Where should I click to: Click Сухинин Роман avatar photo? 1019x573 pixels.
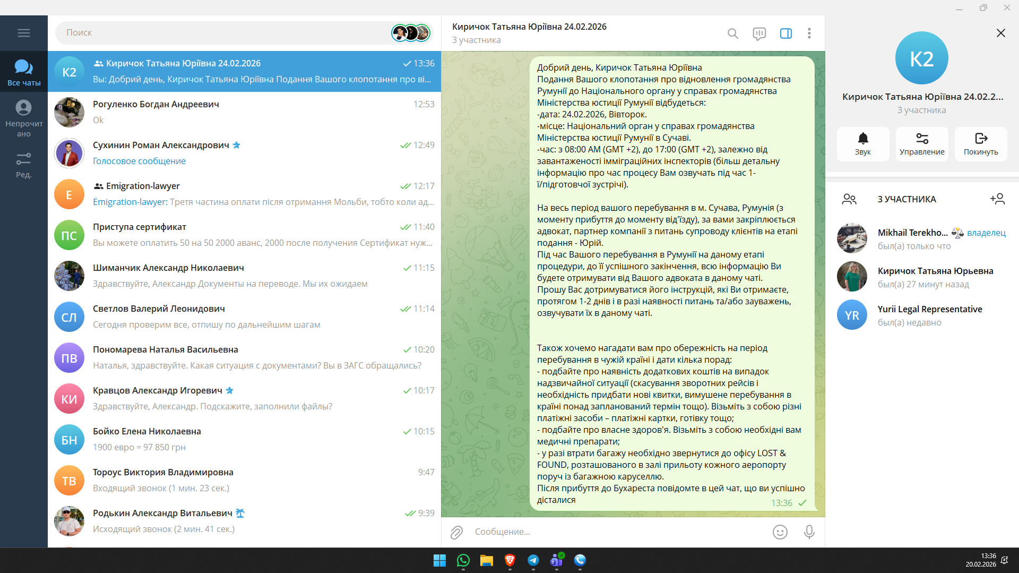tap(69, 153)
